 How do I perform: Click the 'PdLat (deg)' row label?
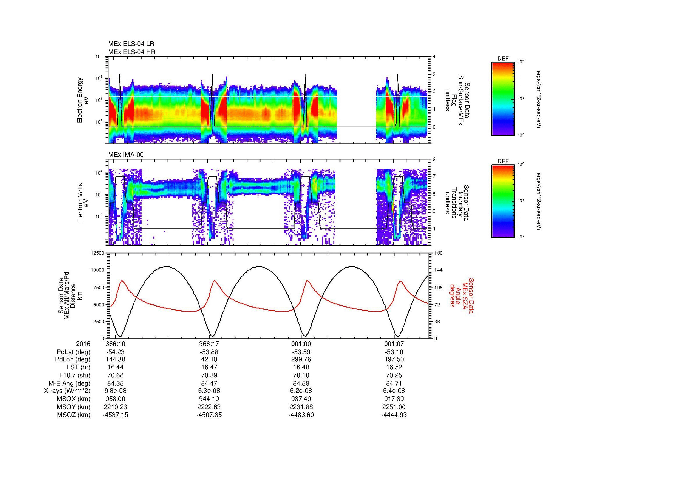(74, 352)
